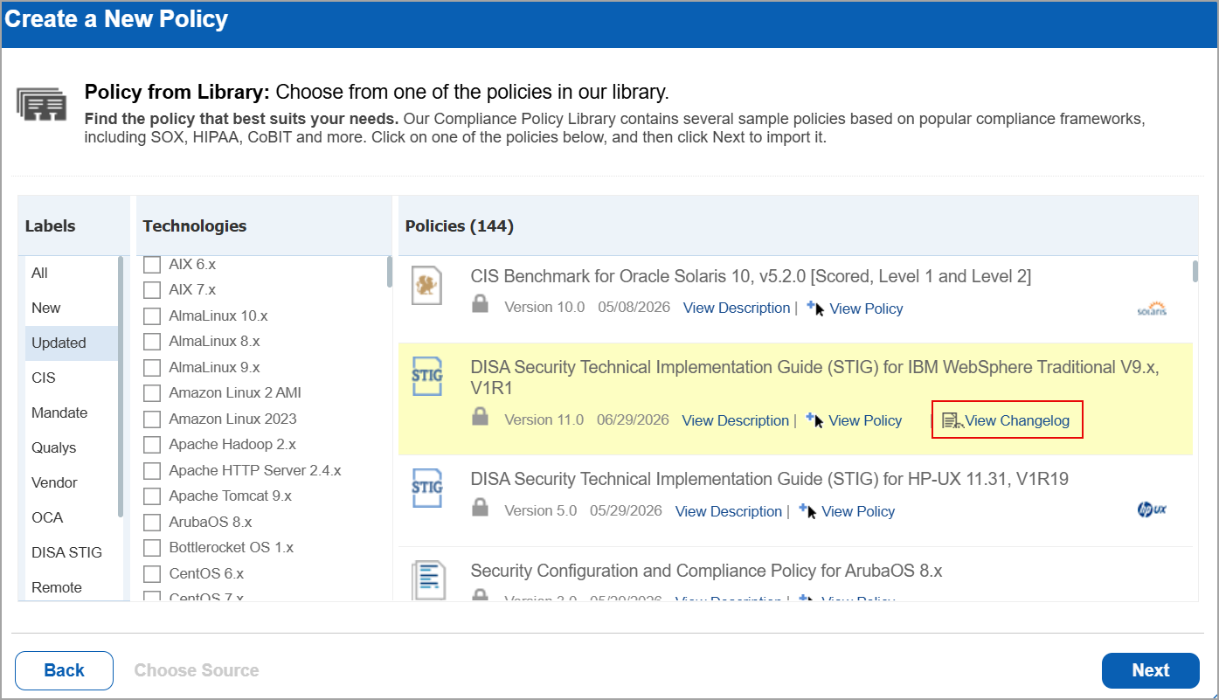The image size is (1219, 700).
Task: Filter by Qualys label
Action: tap(71, 447)
